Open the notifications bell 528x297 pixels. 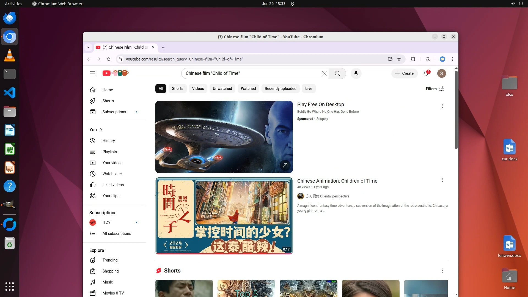[x=426, y=73]
